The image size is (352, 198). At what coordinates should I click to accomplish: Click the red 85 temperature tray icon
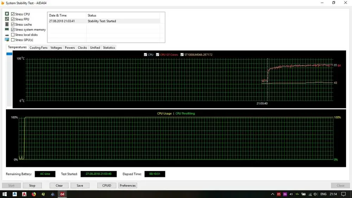tap(278, 194)
